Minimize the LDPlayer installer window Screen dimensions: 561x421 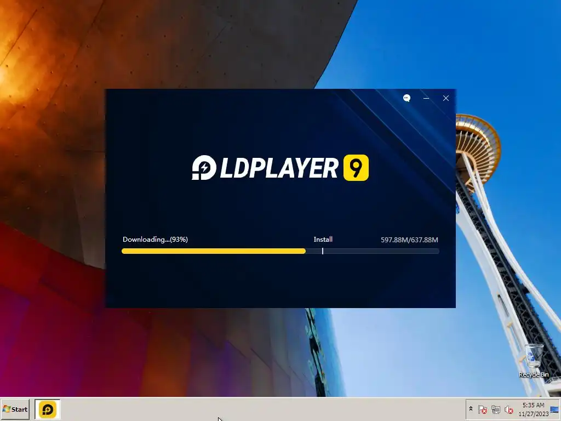(x=426, y=98)
